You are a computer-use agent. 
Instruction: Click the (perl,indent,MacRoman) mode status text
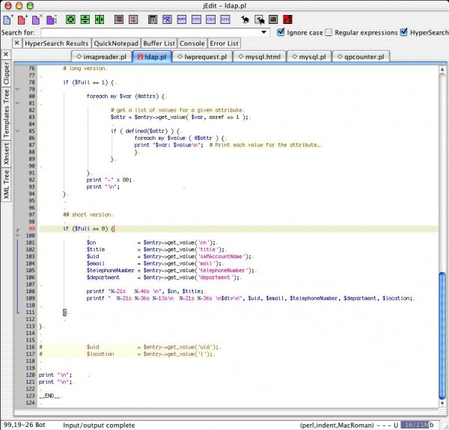pyautogui.click(x=337, y=425)
